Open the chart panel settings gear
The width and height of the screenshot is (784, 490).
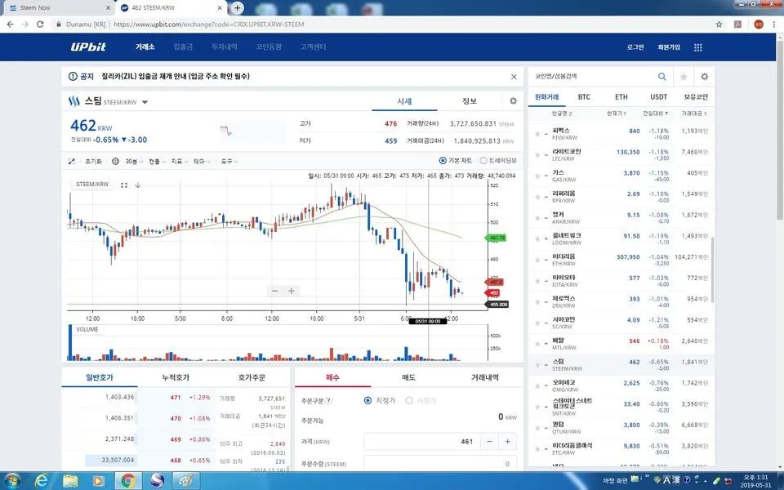tap(513, 101)
